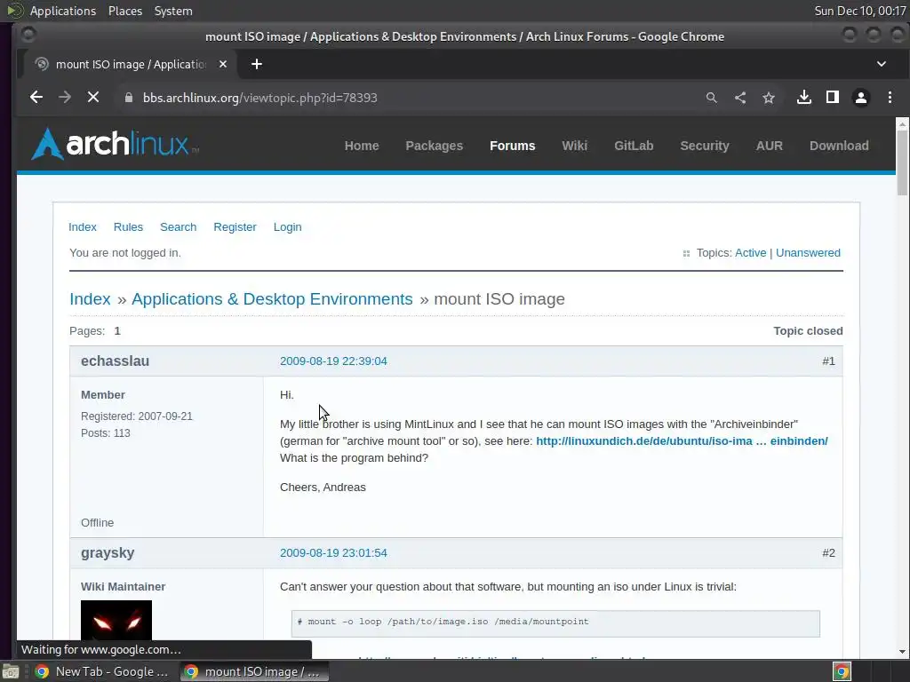Open the forum Search link
This screenshot has height=682, width=910.
(178, 226)
